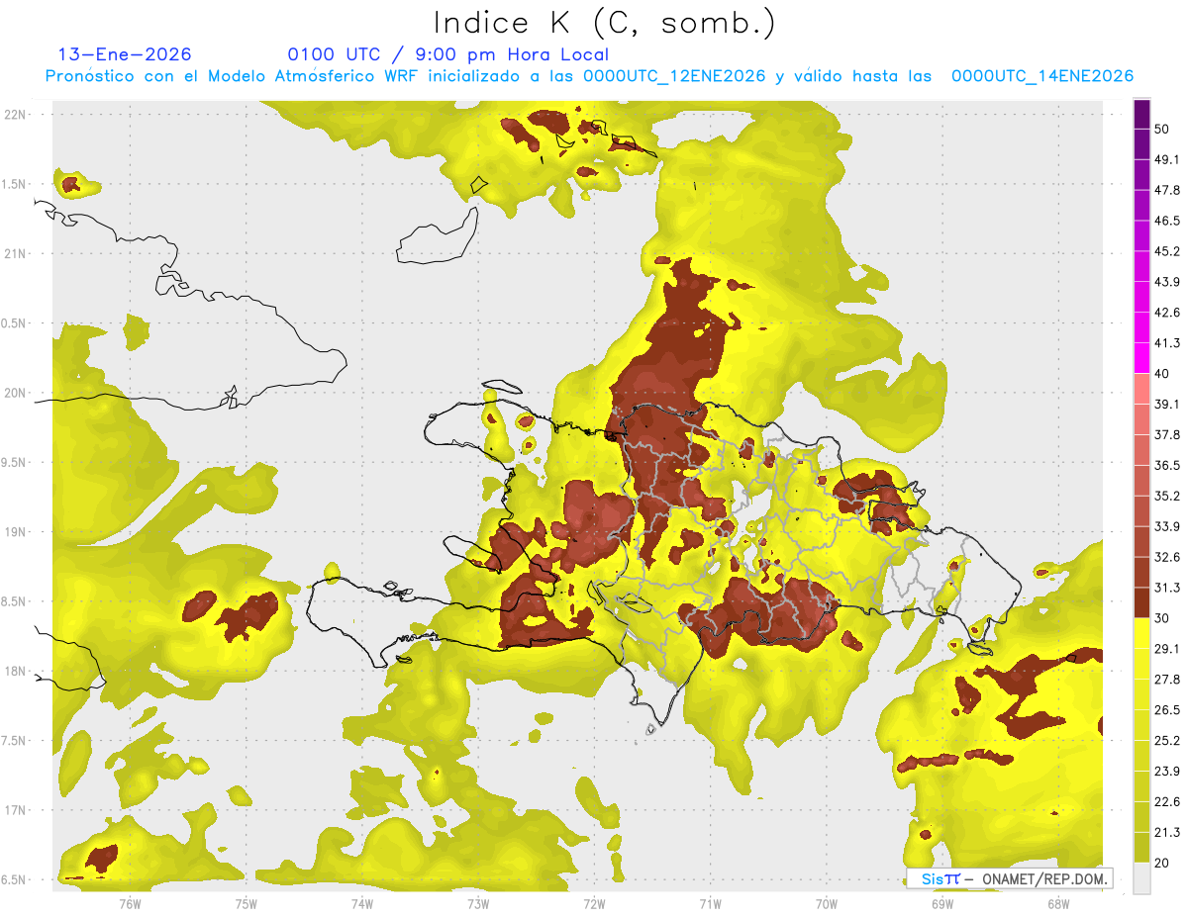Click the colorbar value "22.6"
Viewport: 1188px width, 917px height.
pos(1167,801)
